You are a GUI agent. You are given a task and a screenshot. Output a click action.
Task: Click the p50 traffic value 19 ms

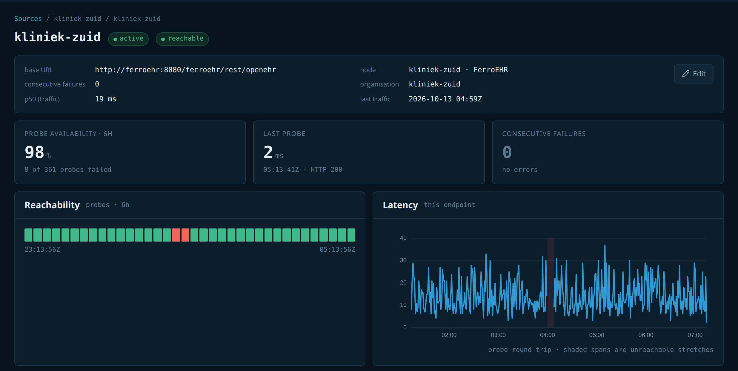[x=106, y=99]
